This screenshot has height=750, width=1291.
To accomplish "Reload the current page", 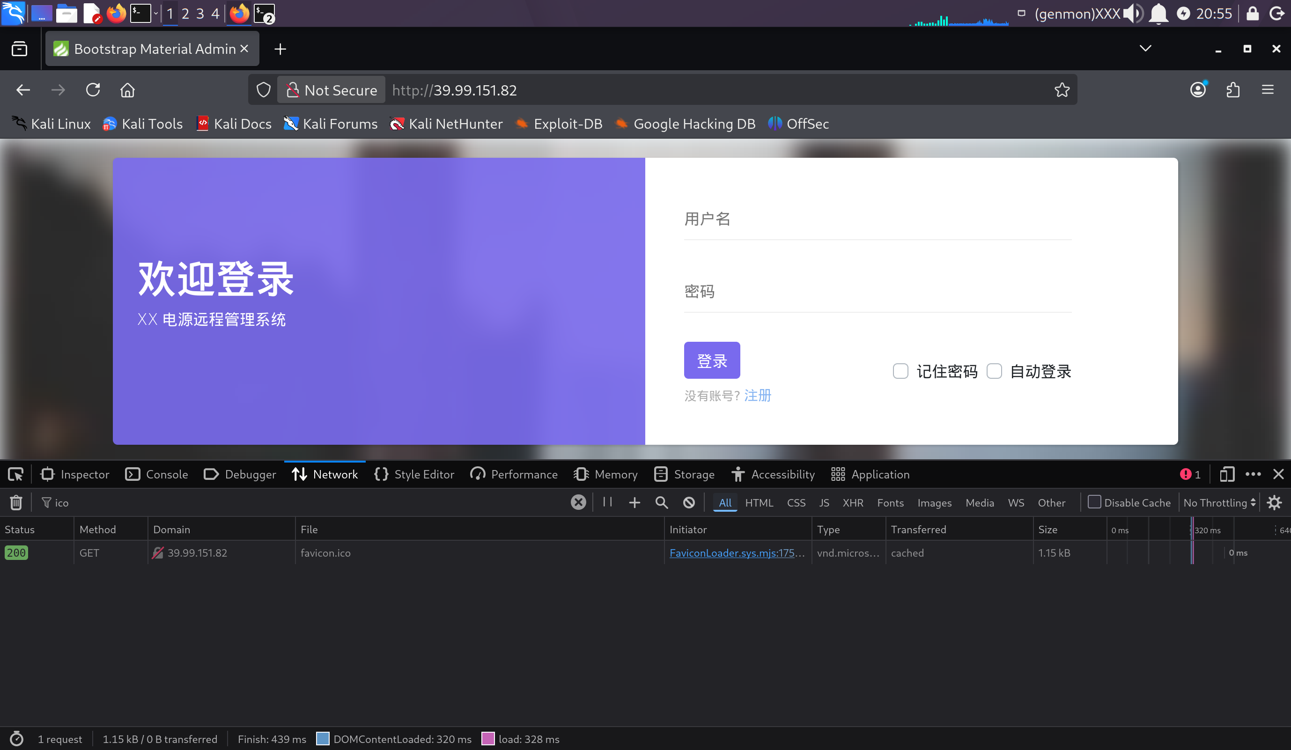I will coord(93,89).
